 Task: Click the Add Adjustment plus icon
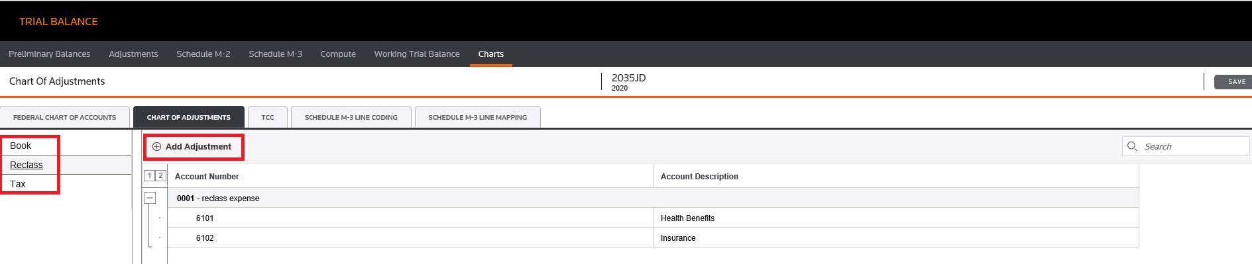coord(156,147)
